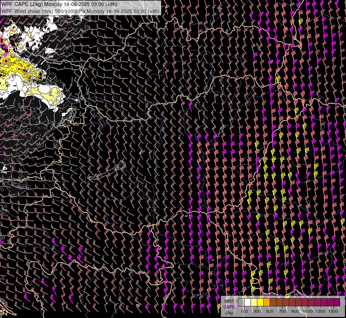Click the legend value 1500
Viewport: 346px width, 318px height.
[x=333, y=311]
